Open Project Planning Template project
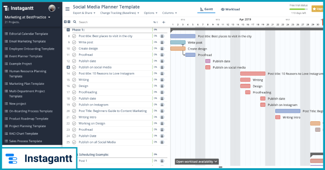 28,126
